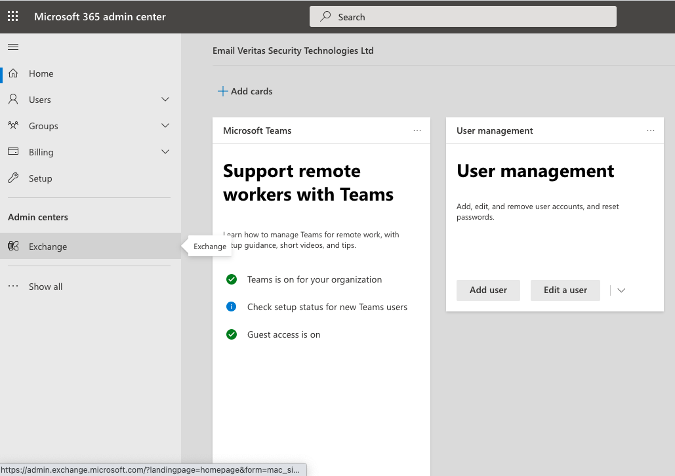Expand the Billing submenu chevron

165,152
